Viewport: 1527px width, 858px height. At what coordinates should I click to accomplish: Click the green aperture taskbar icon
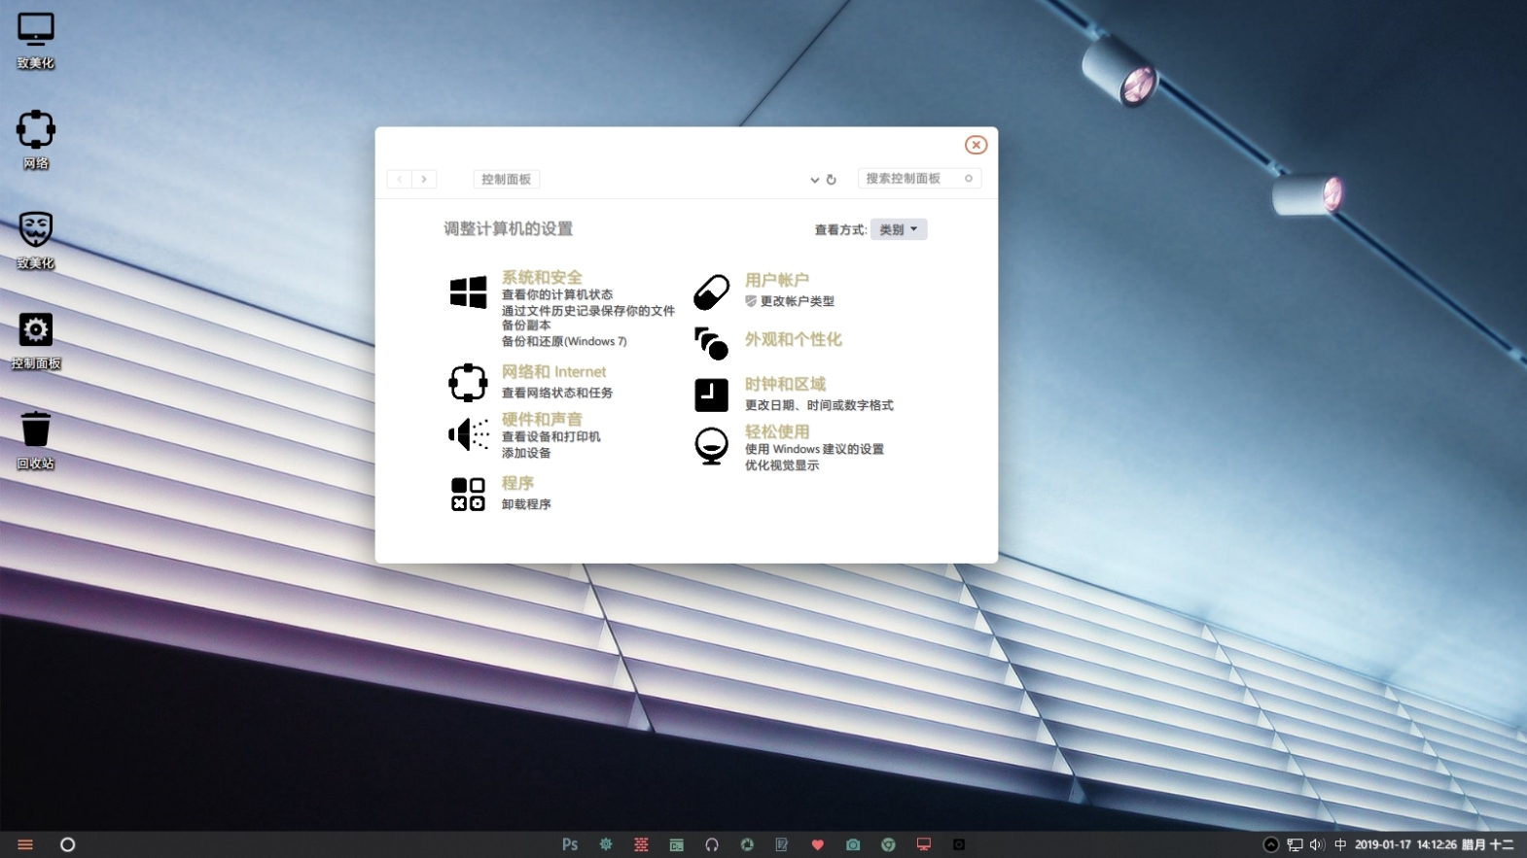point(747,844)
